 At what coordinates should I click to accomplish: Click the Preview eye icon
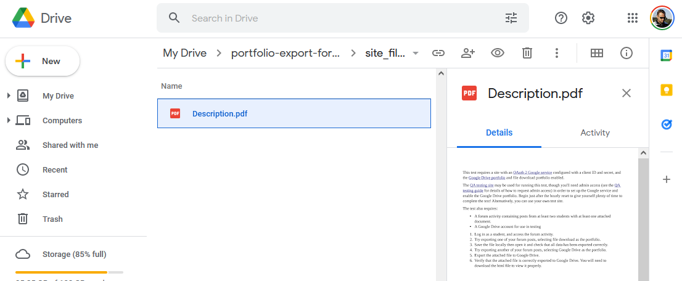pos(498,53)
